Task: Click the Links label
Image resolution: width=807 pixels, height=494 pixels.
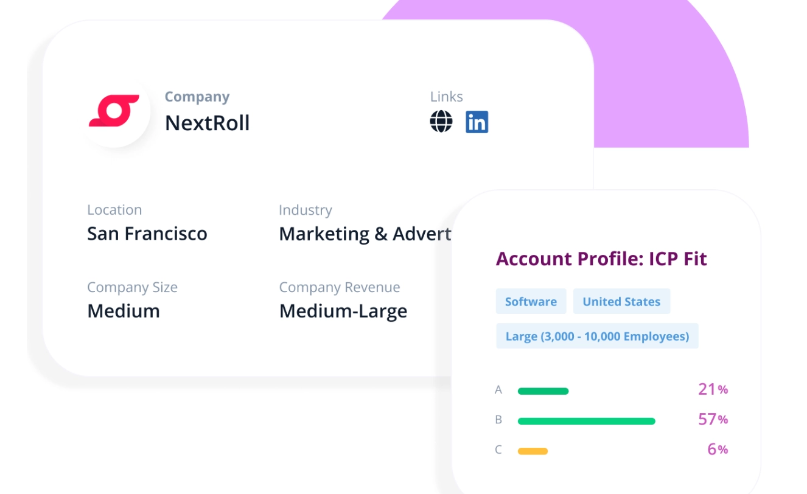Action: click(446, 97)
